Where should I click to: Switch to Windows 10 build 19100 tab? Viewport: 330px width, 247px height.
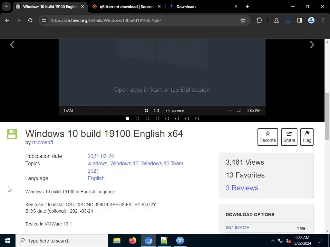pyautogui.click(x=50, y=6)
